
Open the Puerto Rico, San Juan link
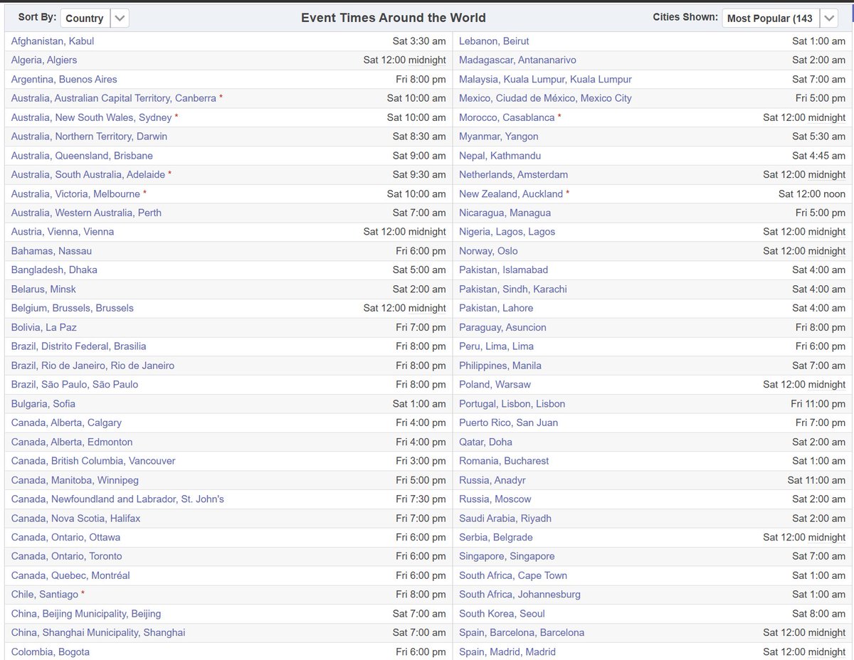[508, 423]
